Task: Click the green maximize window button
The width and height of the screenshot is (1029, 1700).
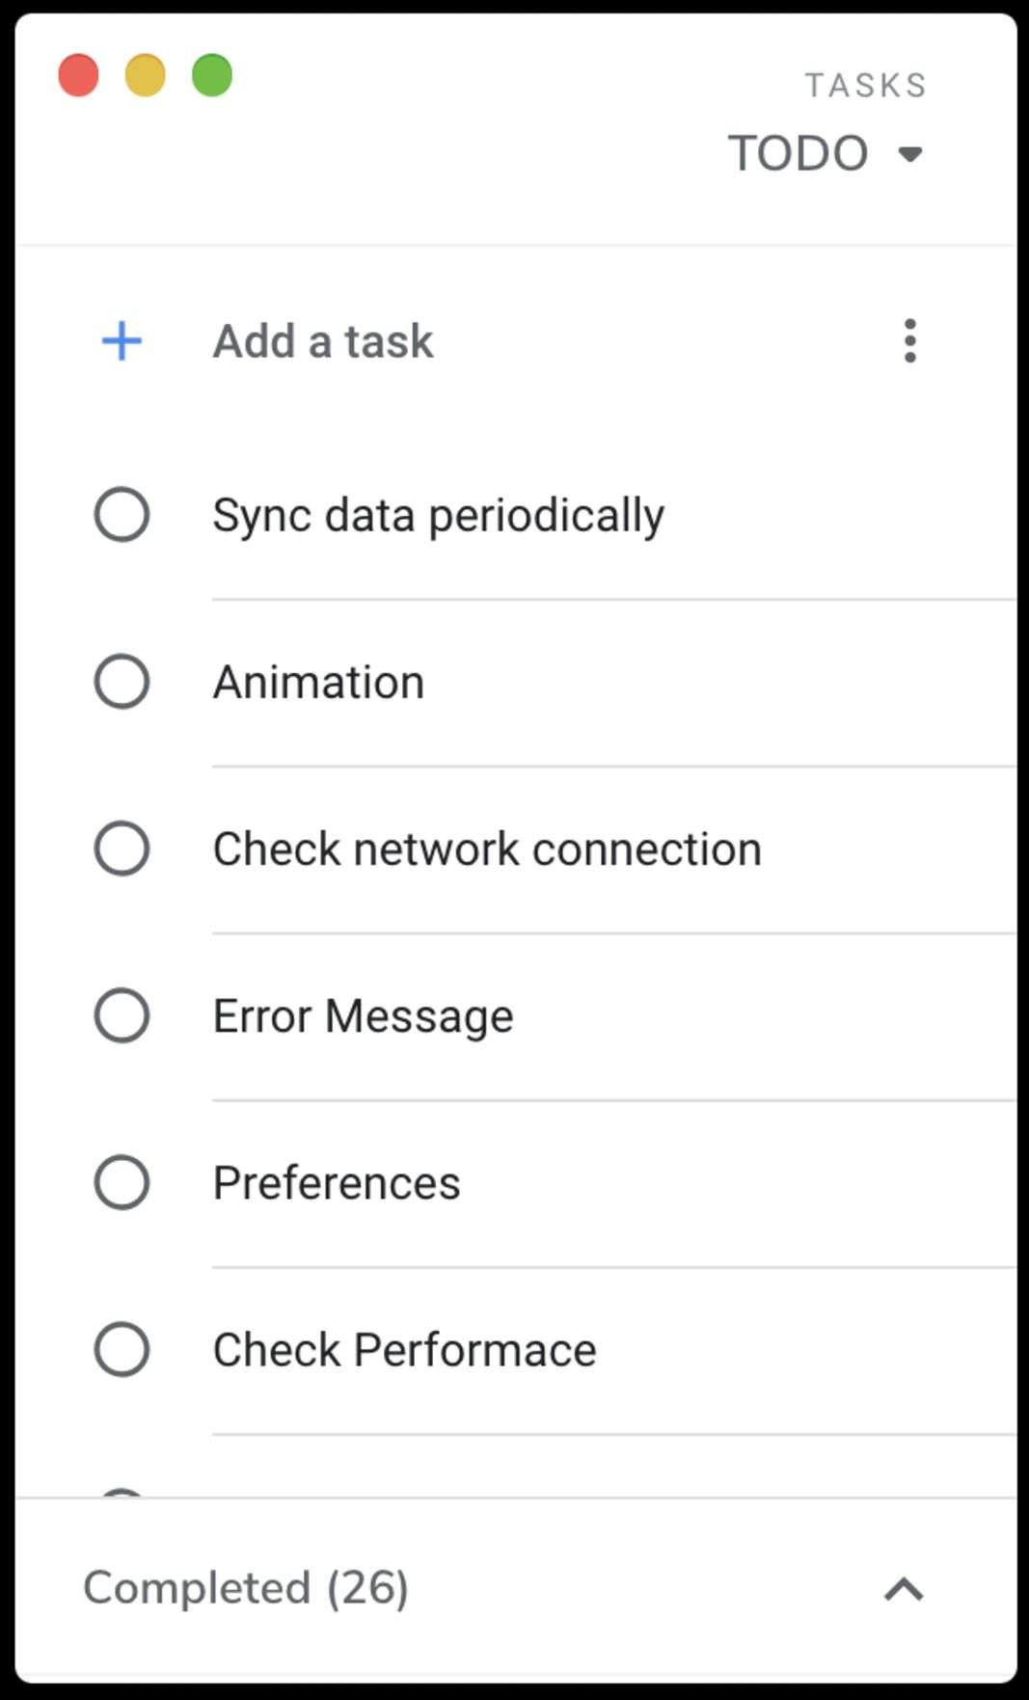Action: pyautogui.click(x=212, y=75)
